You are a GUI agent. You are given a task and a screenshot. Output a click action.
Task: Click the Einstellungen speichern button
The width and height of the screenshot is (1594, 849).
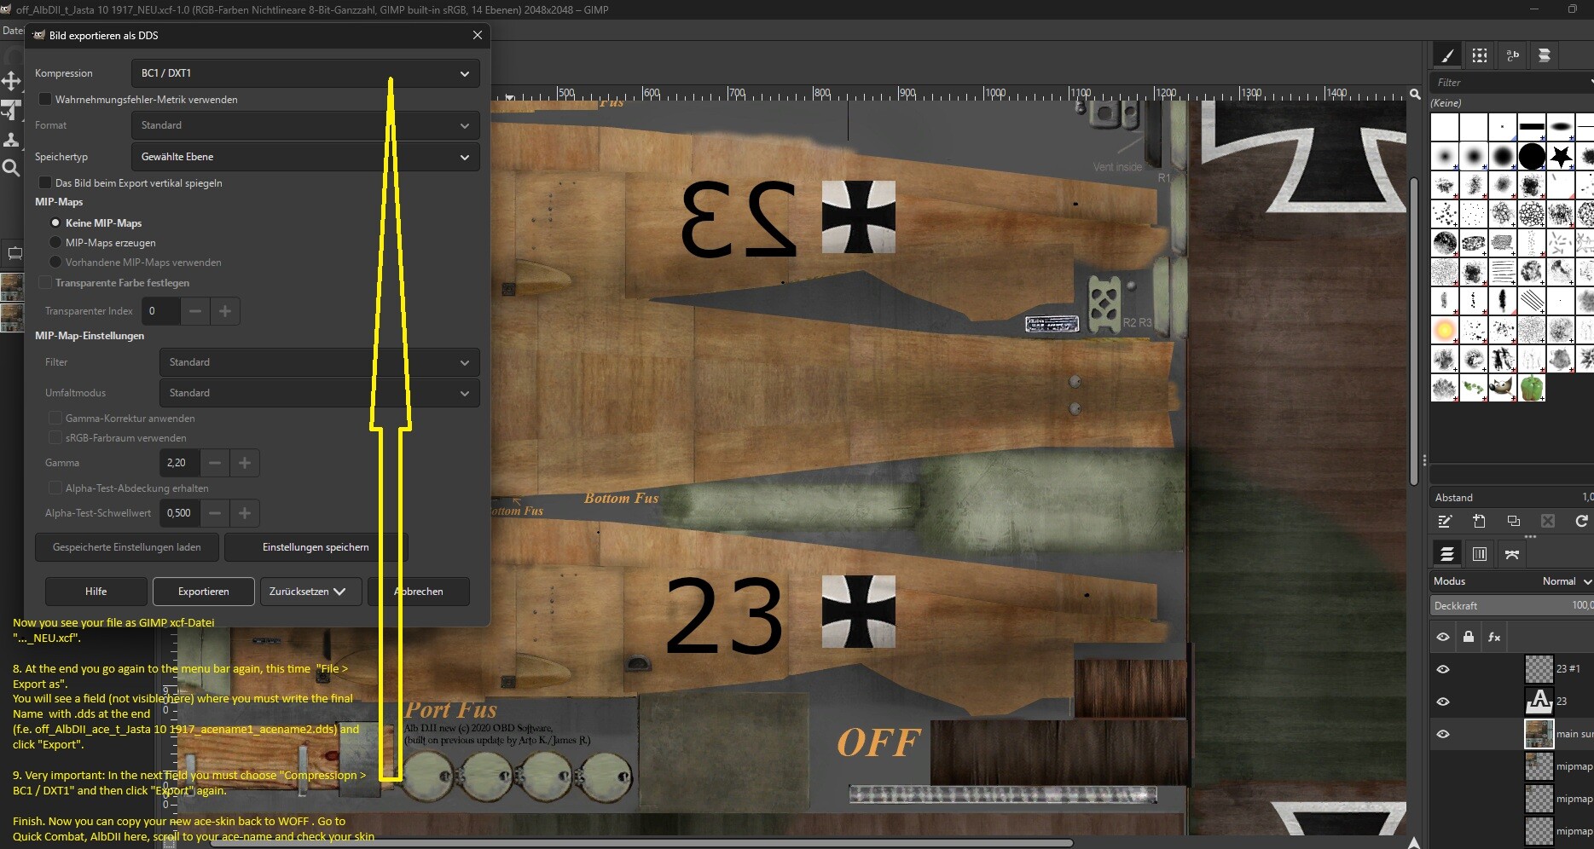[316, 547]
